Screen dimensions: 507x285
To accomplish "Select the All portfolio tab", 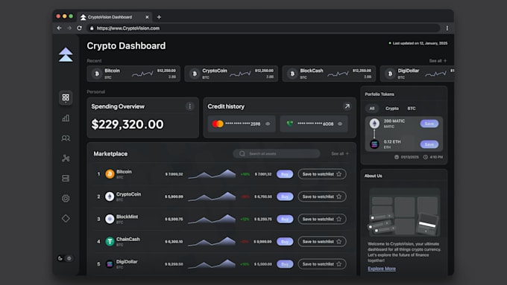I will pos(372,109).
